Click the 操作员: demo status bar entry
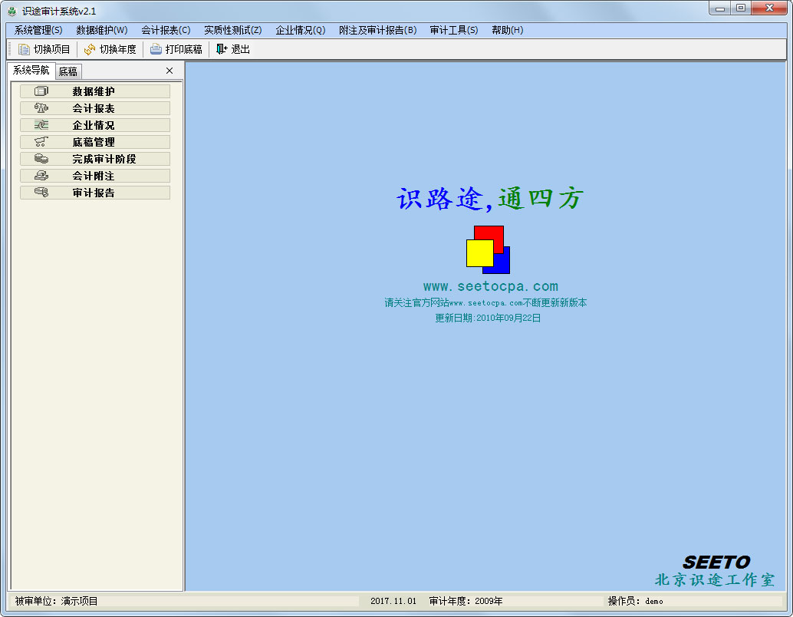Viewport: 793px width, 617px height. pyautogui.click(x=635, y=601)
